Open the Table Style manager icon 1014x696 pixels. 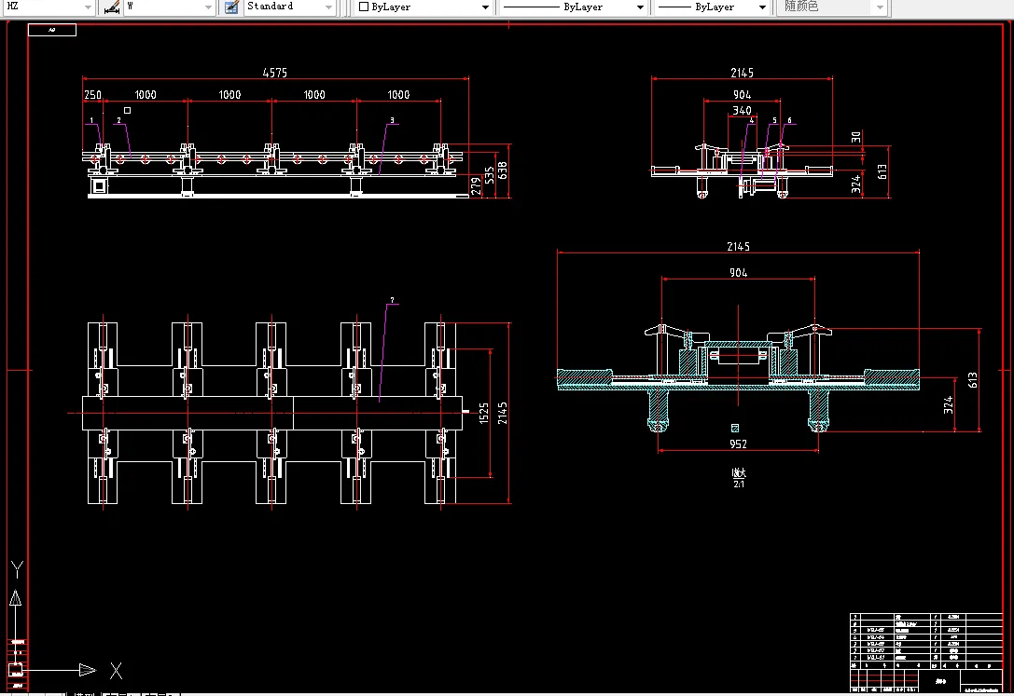231,7
